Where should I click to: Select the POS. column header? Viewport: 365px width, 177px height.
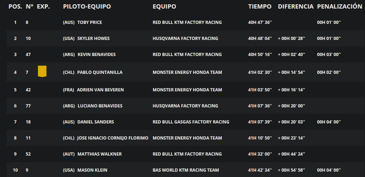click(15, 6)
